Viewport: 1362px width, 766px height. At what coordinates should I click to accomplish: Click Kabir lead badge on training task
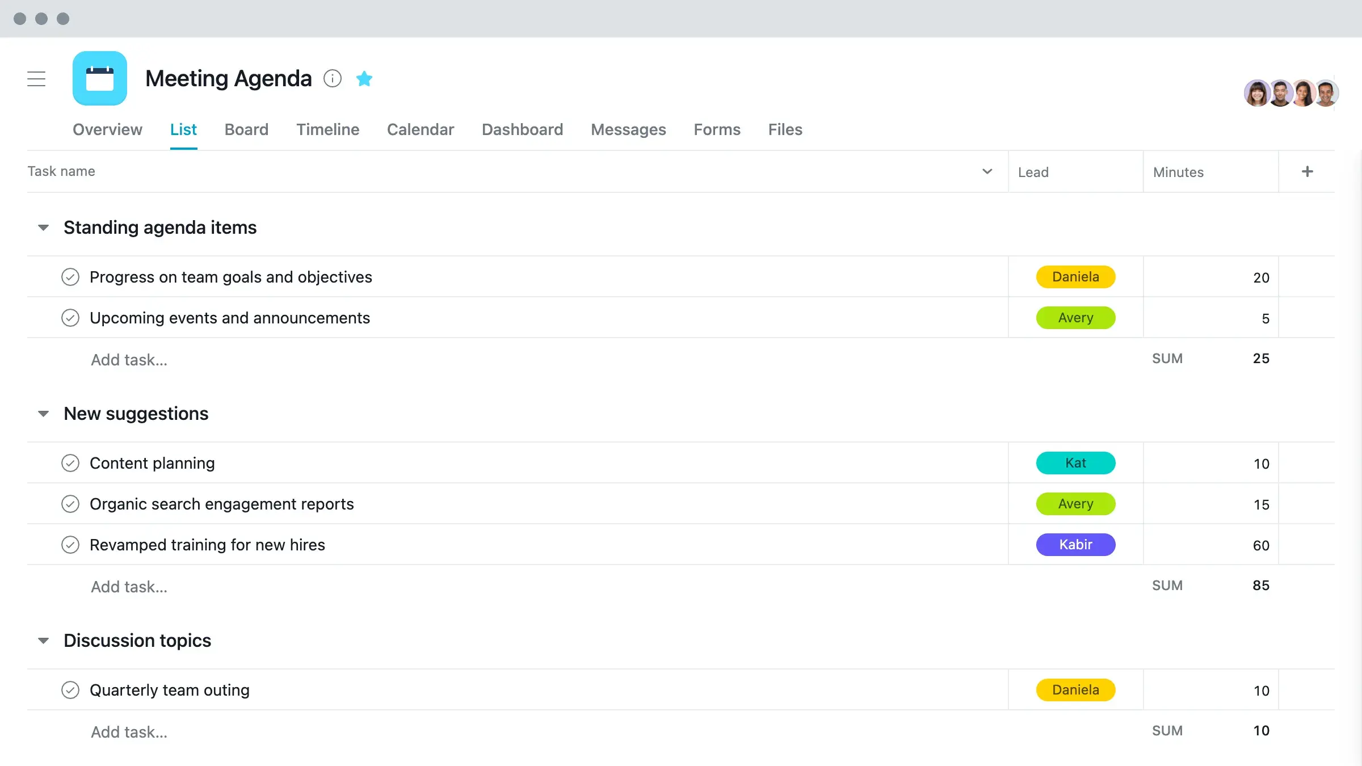pos(1075,544)
